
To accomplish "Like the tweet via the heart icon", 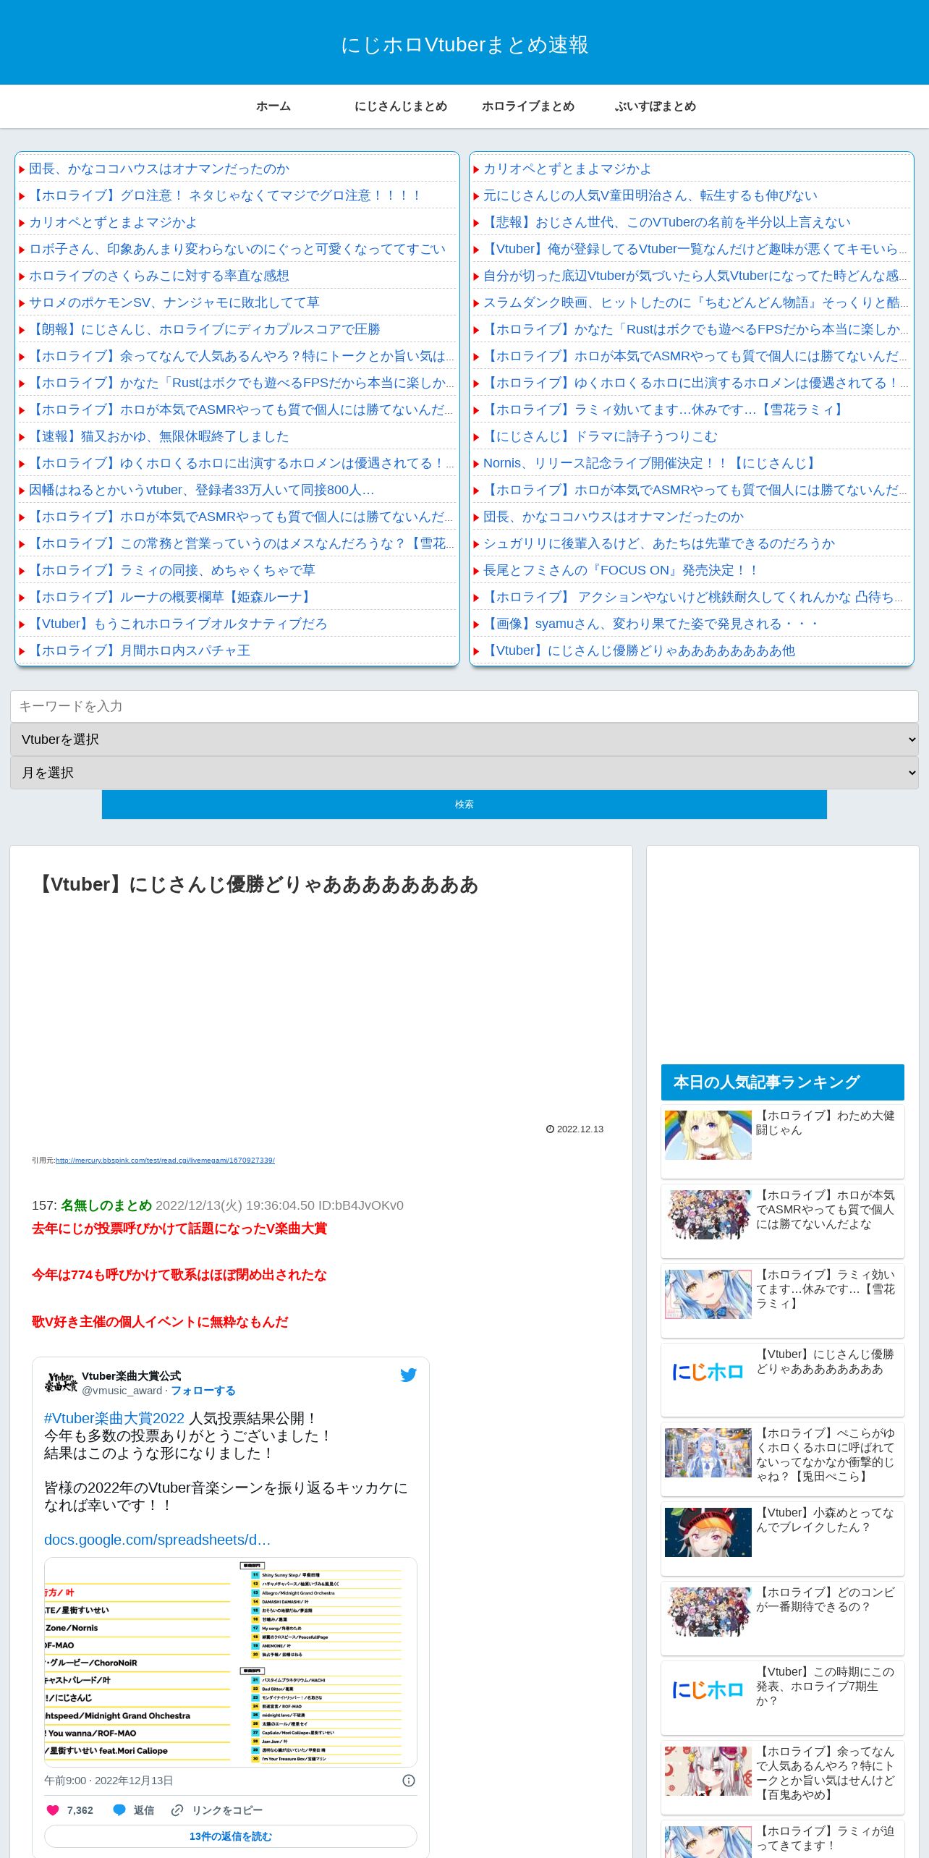I will [53, 1810].
